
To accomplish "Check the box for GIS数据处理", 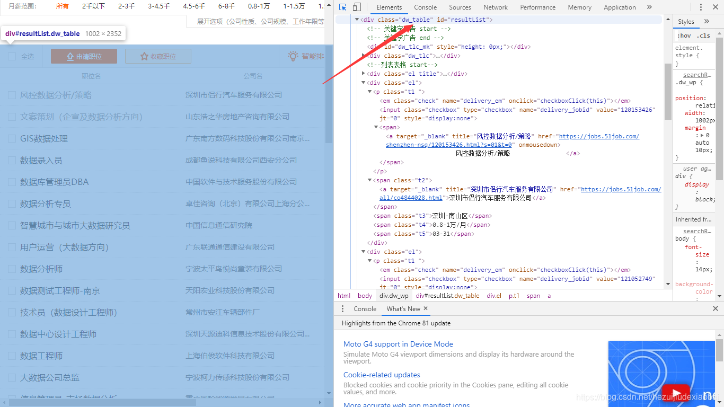I will point(12,138).
